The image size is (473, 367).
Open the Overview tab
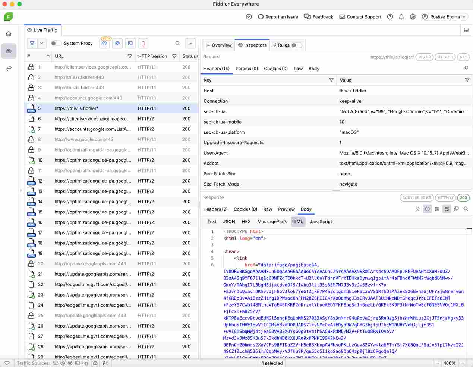pos(218,45)
